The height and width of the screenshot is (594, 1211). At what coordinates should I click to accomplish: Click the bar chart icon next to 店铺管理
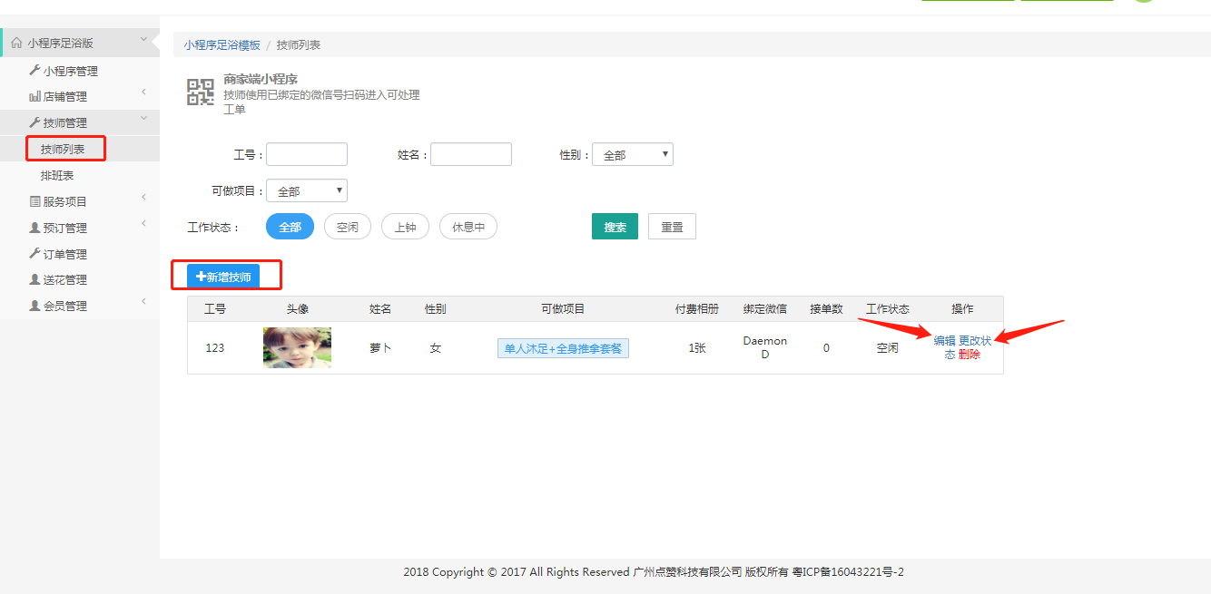(x=34, y=96)
